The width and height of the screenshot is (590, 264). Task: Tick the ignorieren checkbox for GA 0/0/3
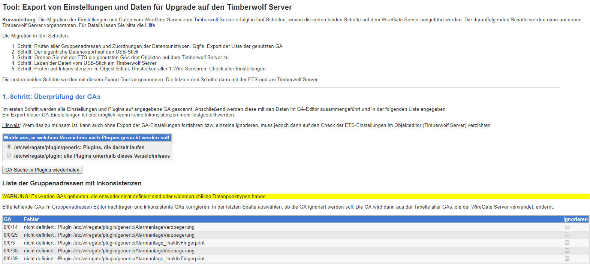(567, 243)
